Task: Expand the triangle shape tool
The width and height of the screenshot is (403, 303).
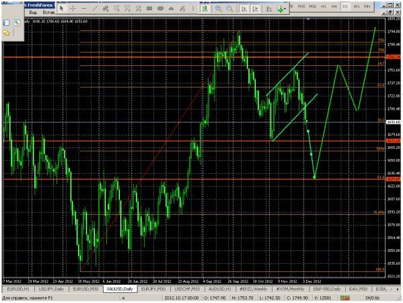Action: (171, 9)
